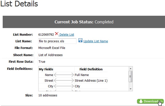Click the mapping arrow in the Name row
Viewport: 165px width, 106px height.
pos(64,75)
